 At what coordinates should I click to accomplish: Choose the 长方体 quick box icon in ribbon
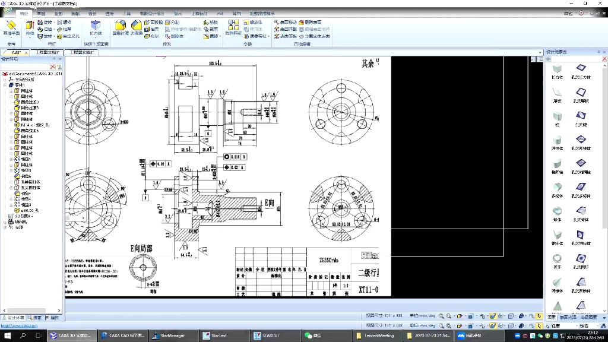(x=96, y=28)
